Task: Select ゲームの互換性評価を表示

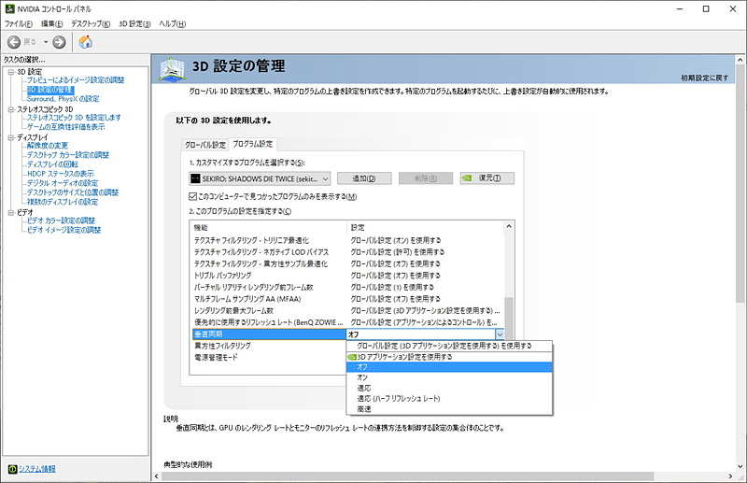Action: pos(65,127)
